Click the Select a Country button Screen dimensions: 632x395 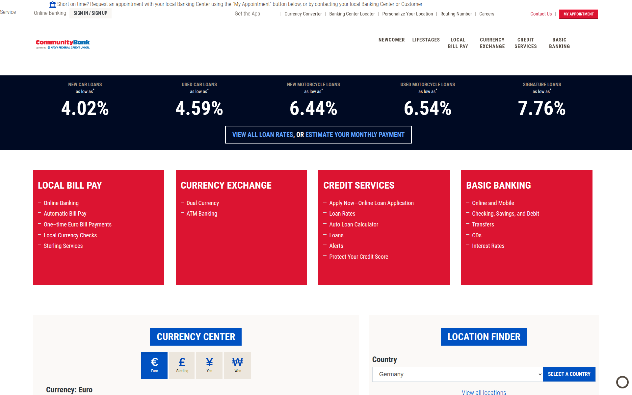(569, 374)
